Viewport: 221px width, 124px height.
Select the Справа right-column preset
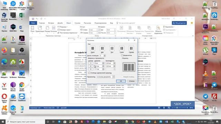point(131,48)
